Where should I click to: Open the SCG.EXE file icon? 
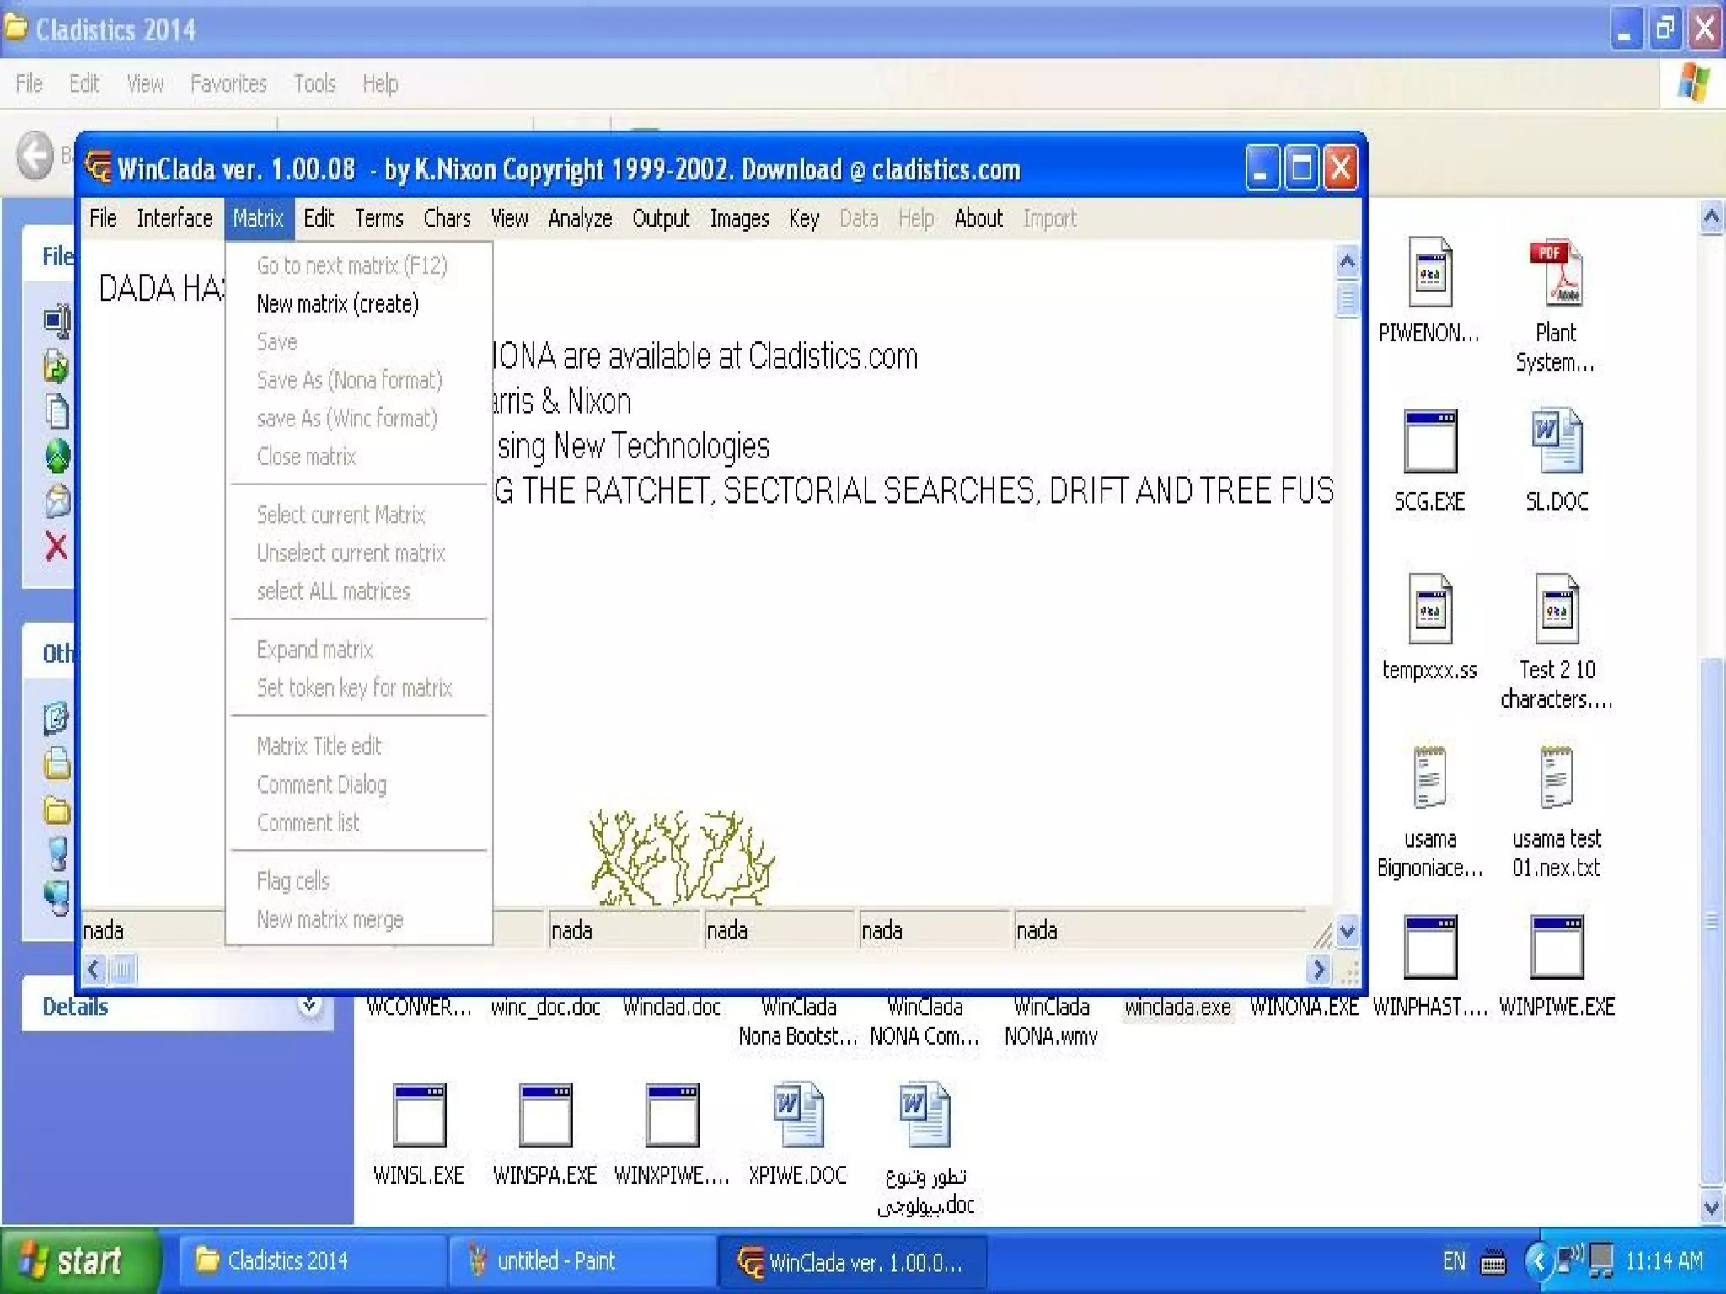tap(1429, 442)
